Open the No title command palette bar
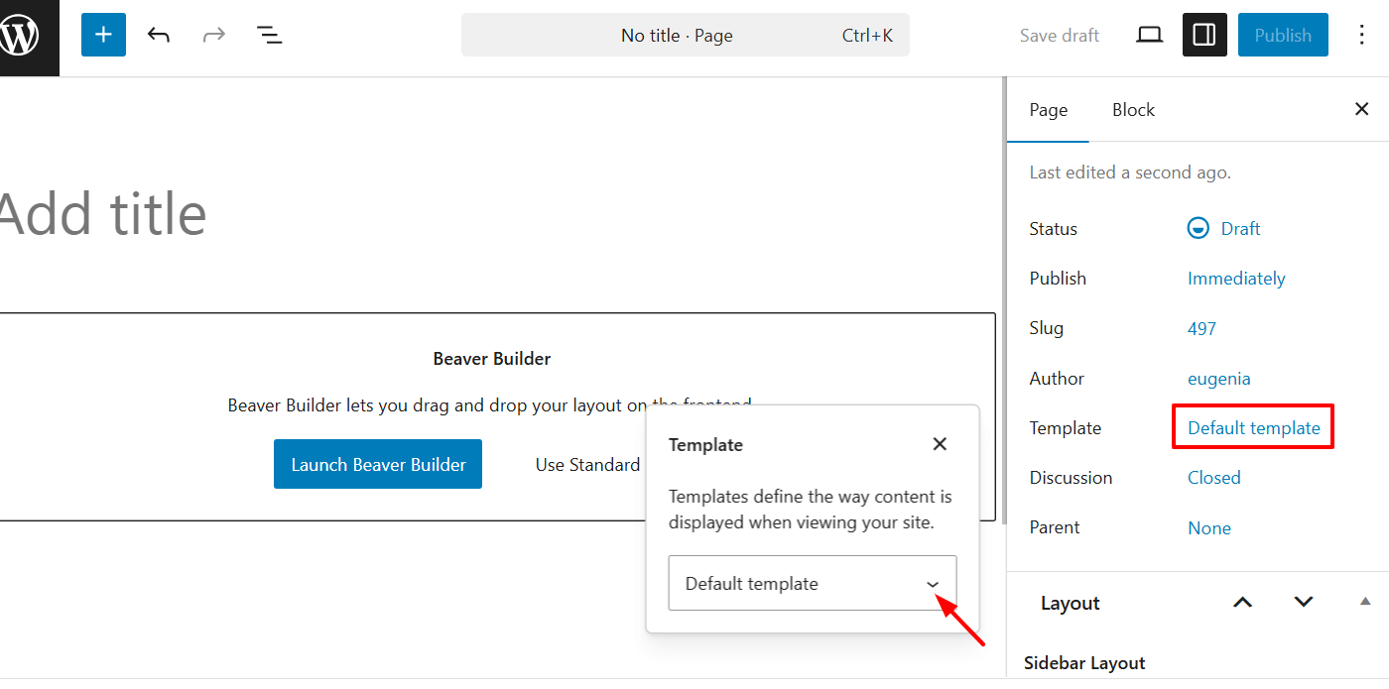Image resolution: width=1389 pixels, height=689 pixels. (x=685, y=36)
